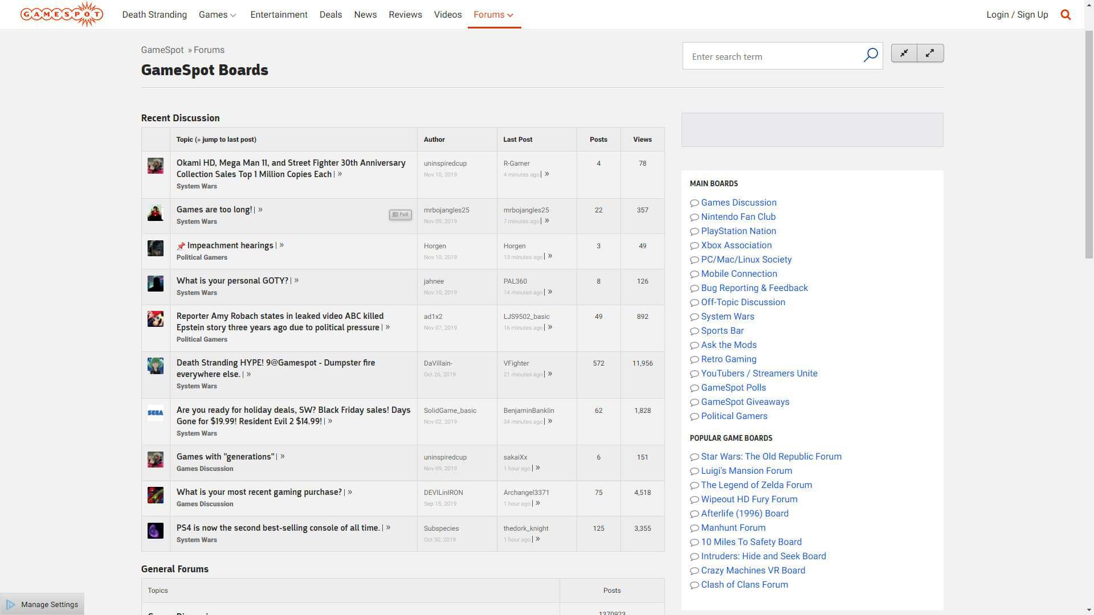1094x615 pixels.
Task: Open the Videos nav item
Action: coord(448,15)
